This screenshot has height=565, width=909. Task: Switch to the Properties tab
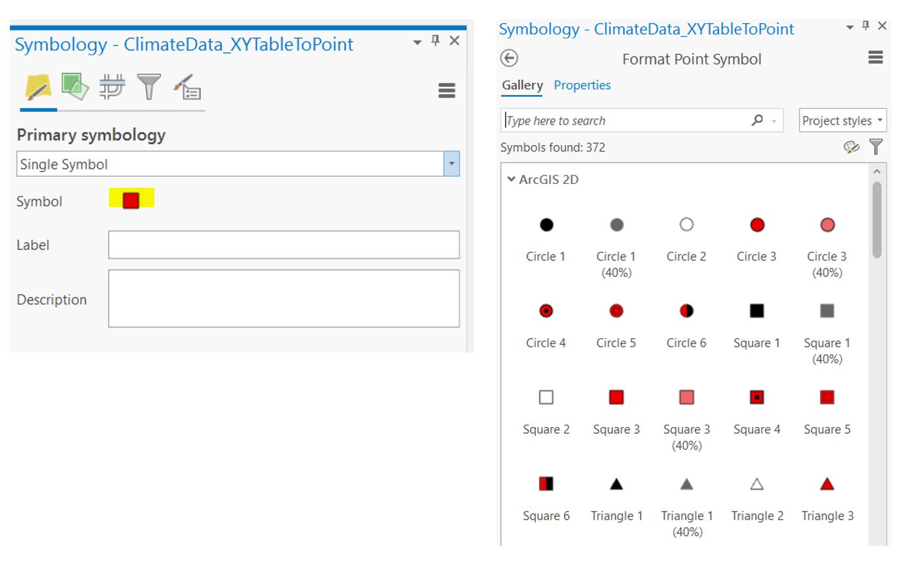point(582,85)
